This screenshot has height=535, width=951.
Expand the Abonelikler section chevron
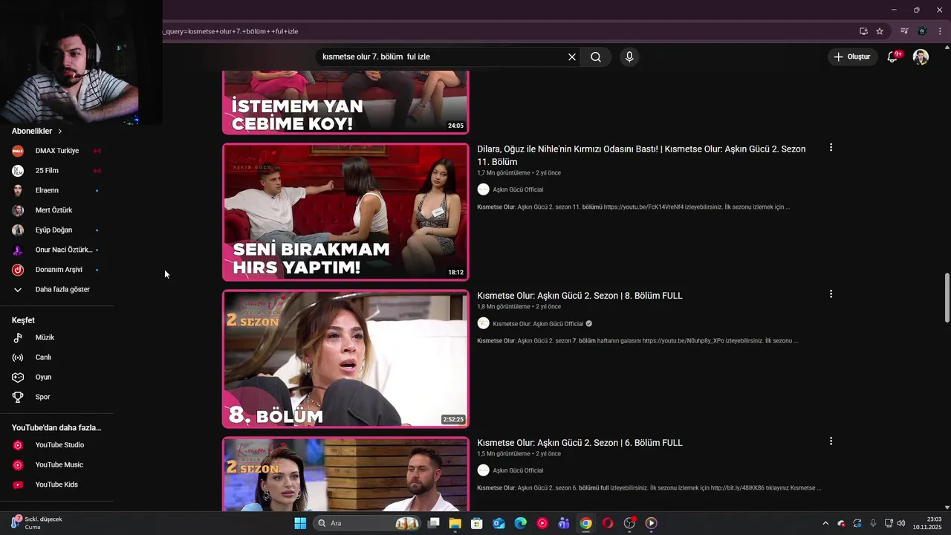(60, 132)
